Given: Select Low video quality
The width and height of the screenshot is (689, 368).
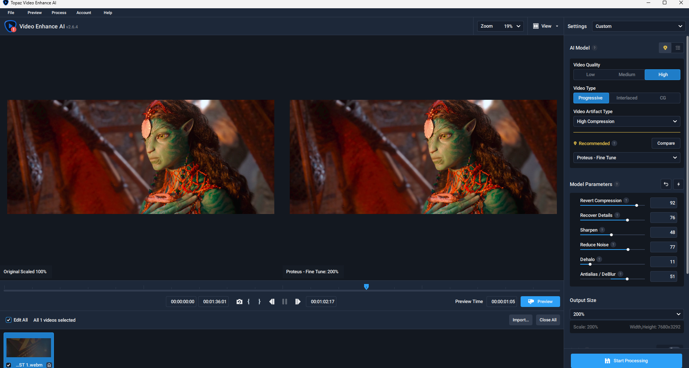Looking at the screenshot, I should tap(591, 75).
